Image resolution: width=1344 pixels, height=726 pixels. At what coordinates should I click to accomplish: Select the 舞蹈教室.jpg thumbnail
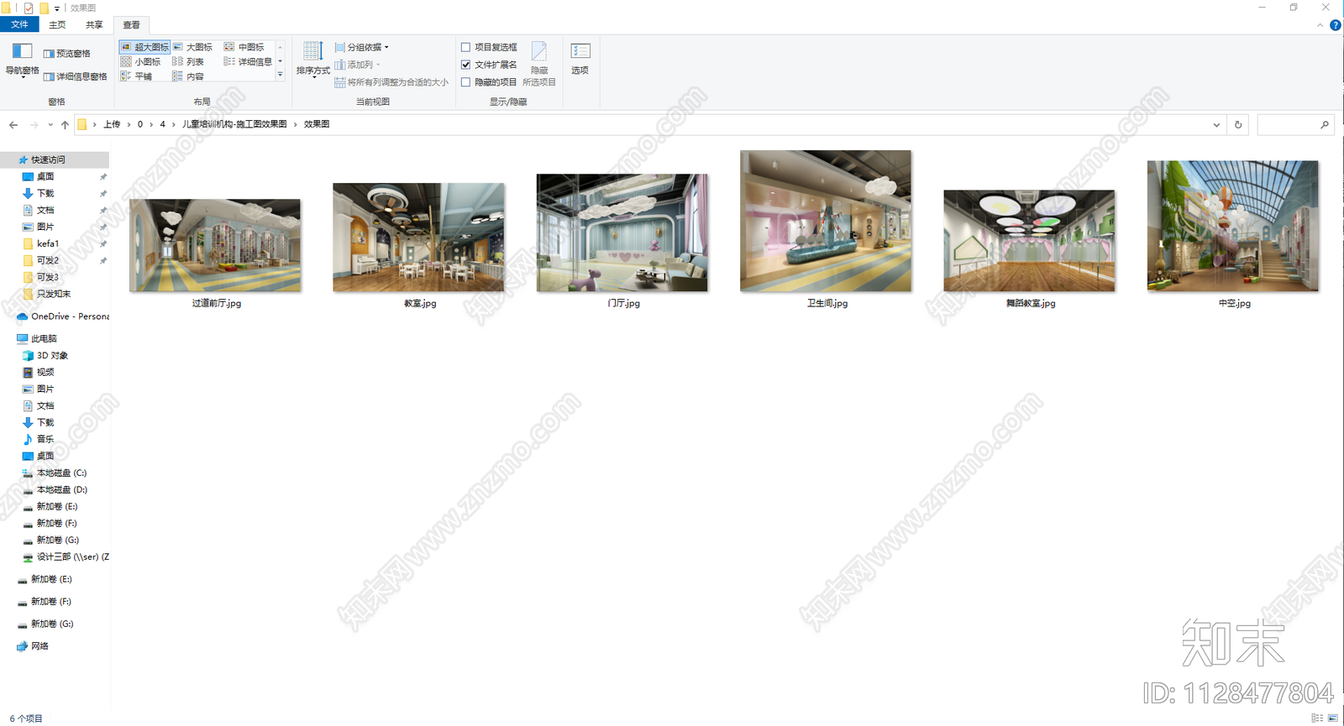(x=1029, y=241)
